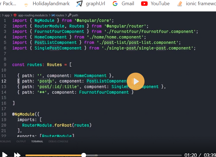216x157 pixels.
Task: Click the wrench icon beside path breadcrumb
Action: tap(69, 15)
